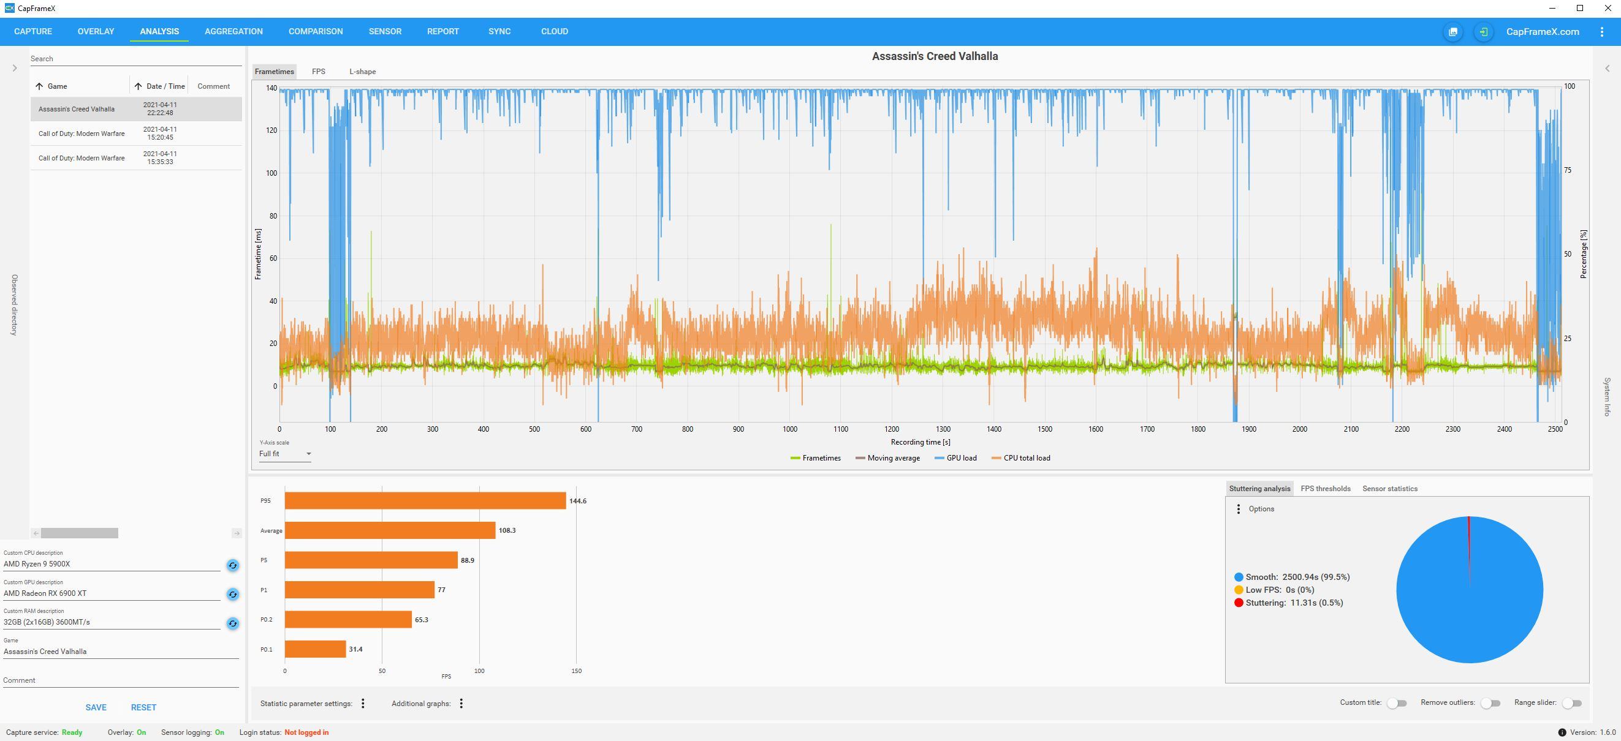Screen dimensions: 1621x741
Task: Toggle CPU total load series in legend
Action: pyautogui.click(x=1020, y=458)
